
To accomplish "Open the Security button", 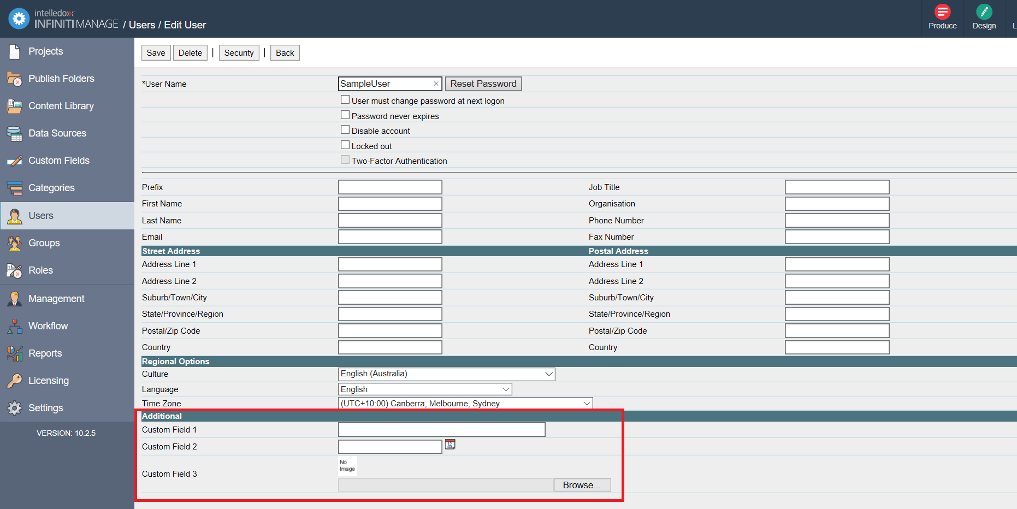I will (x=239, y=53).
